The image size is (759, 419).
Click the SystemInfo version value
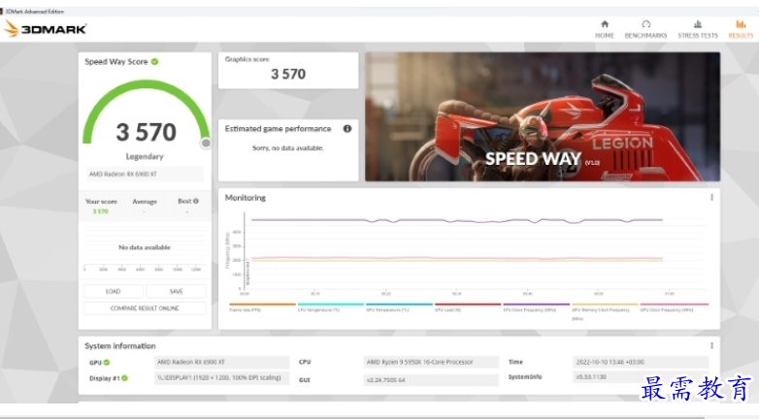tap(641, 377)
